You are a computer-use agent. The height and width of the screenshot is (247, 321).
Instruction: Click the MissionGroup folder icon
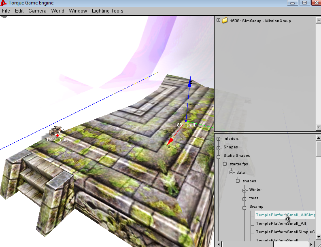pos(225,21)
